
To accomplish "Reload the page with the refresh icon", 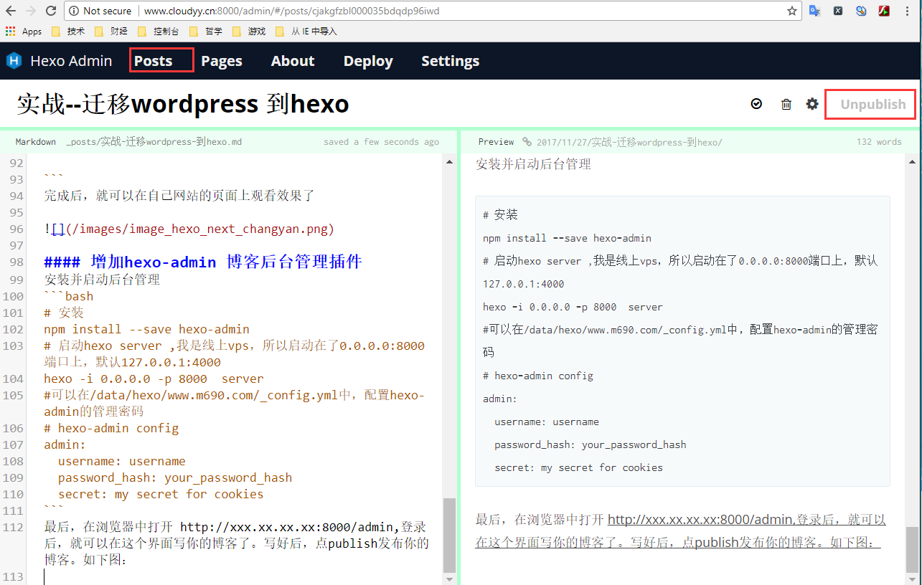I will (x=51, y=11).
